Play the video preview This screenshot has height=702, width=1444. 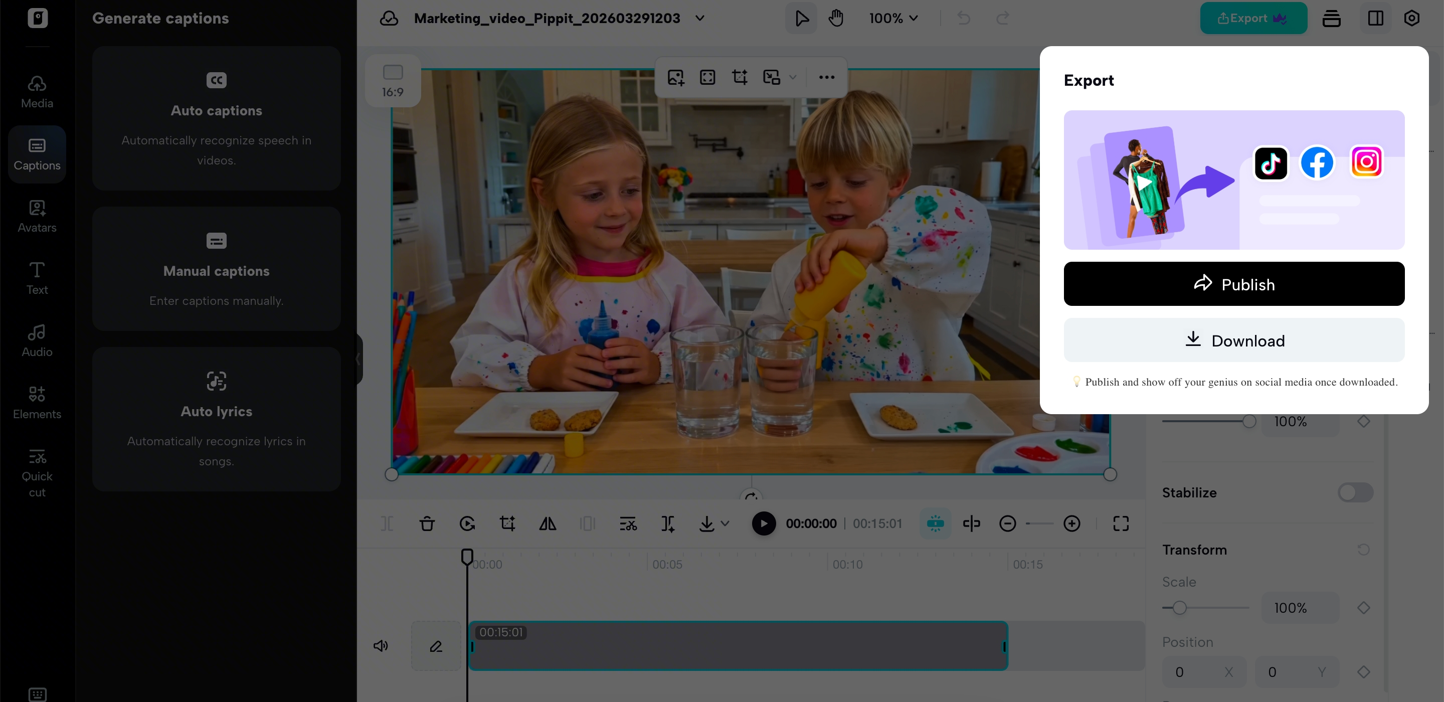(764, 523)
